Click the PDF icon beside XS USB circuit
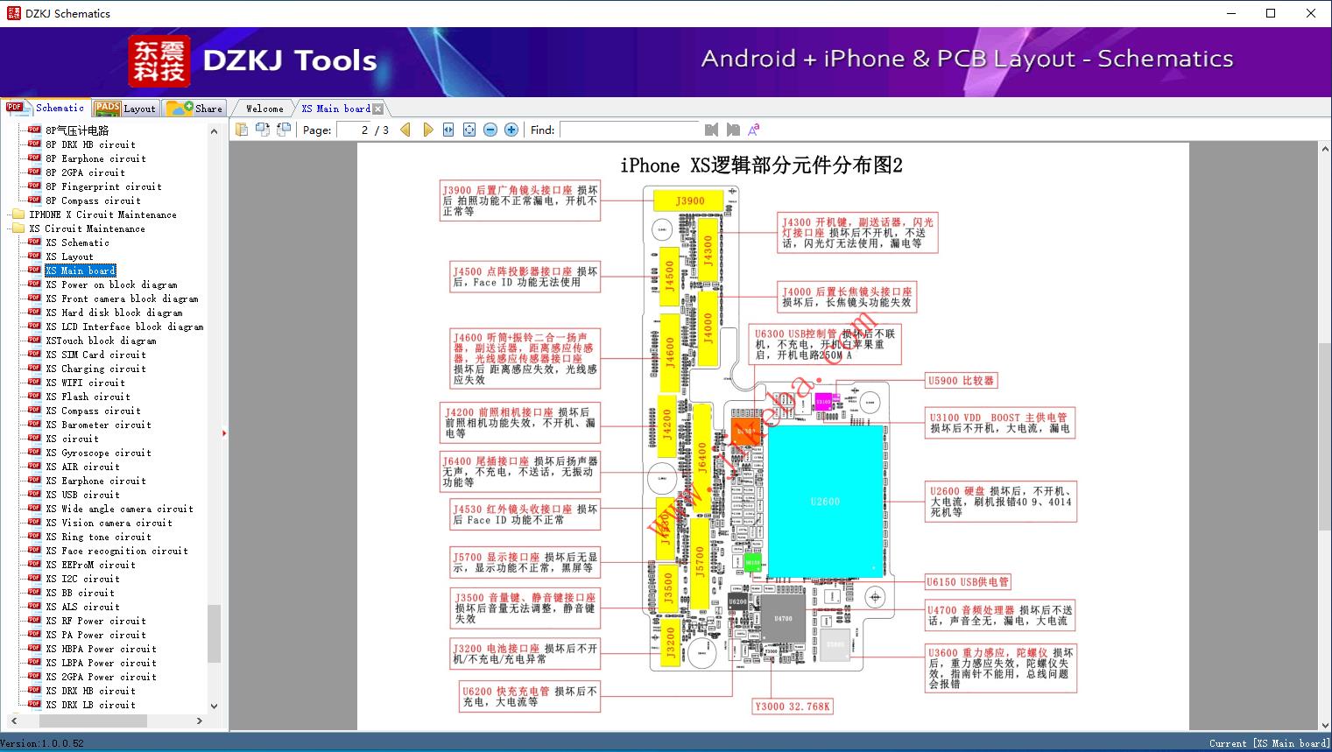 34,495
